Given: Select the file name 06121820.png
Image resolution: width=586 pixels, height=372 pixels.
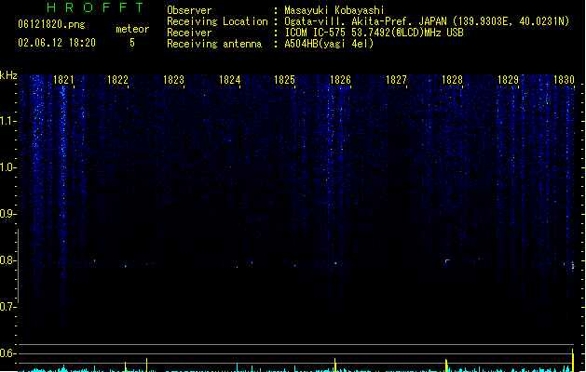Looking at the screenshot, I should (x=51, y=24).
